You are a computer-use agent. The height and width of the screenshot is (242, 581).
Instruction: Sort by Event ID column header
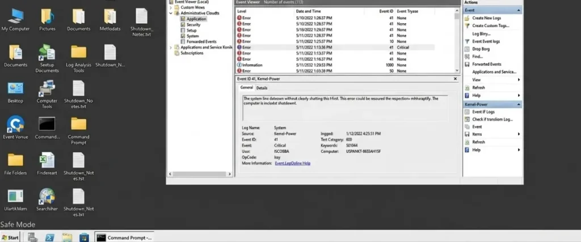pyautogui.click(x=385, y=11)
